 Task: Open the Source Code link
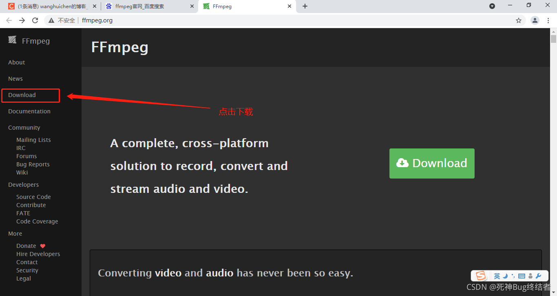tap(33, 197)
